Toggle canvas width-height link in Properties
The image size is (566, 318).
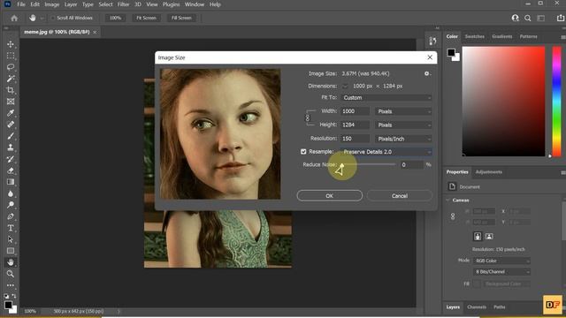click(453, 216)
